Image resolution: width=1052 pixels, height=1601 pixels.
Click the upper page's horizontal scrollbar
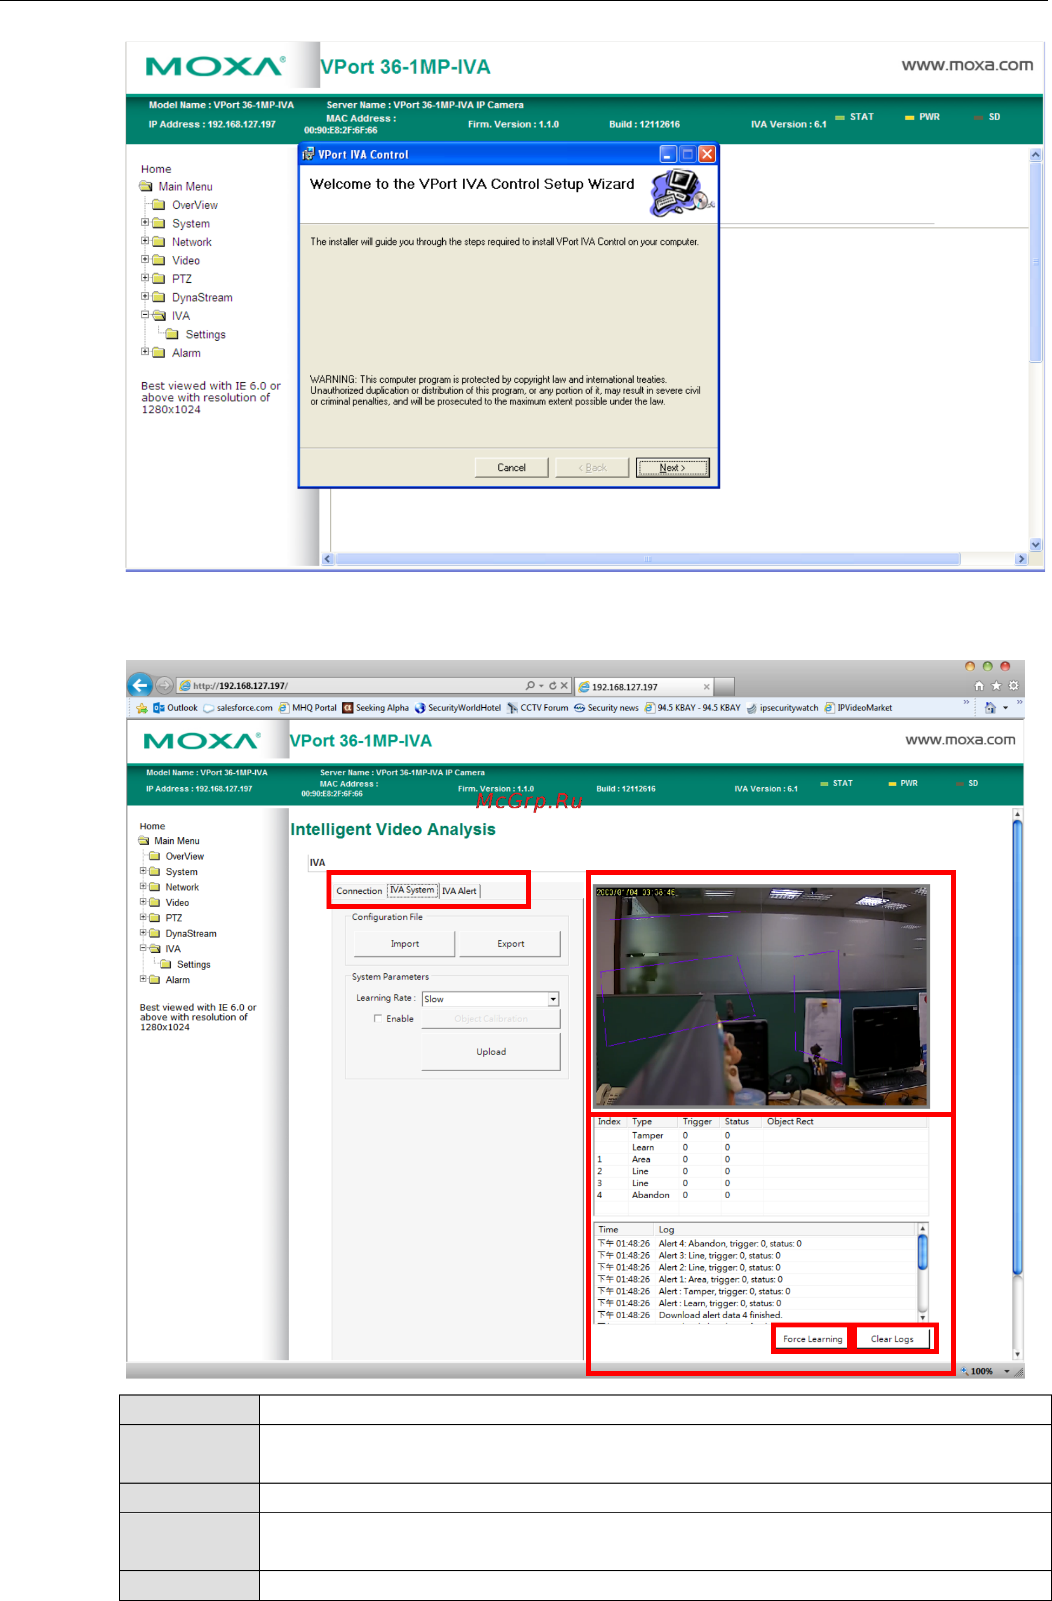coord(675,559)
